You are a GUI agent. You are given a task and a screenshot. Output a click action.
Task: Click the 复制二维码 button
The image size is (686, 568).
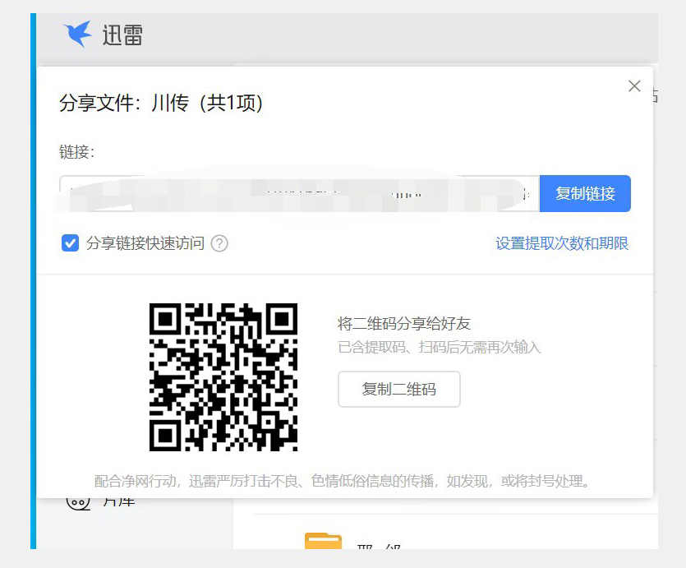tap(399, 389)
